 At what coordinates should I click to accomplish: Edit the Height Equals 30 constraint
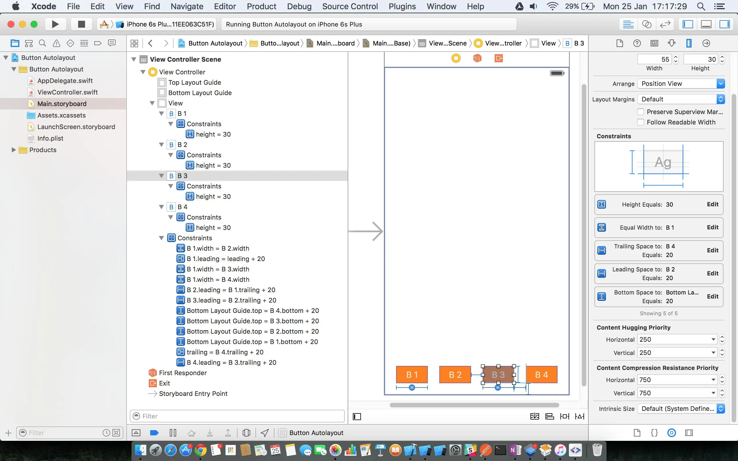pyautogui.click(x=712, y=204)
